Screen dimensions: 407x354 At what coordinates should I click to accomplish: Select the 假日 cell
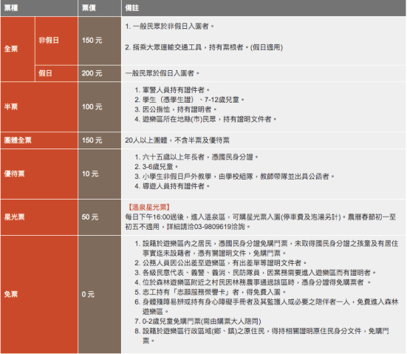point(56,73)
